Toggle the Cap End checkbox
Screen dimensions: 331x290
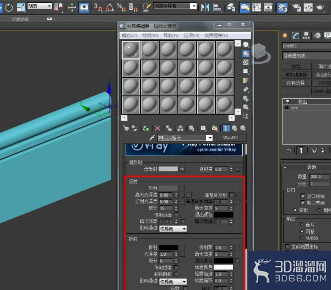point(303,203)
